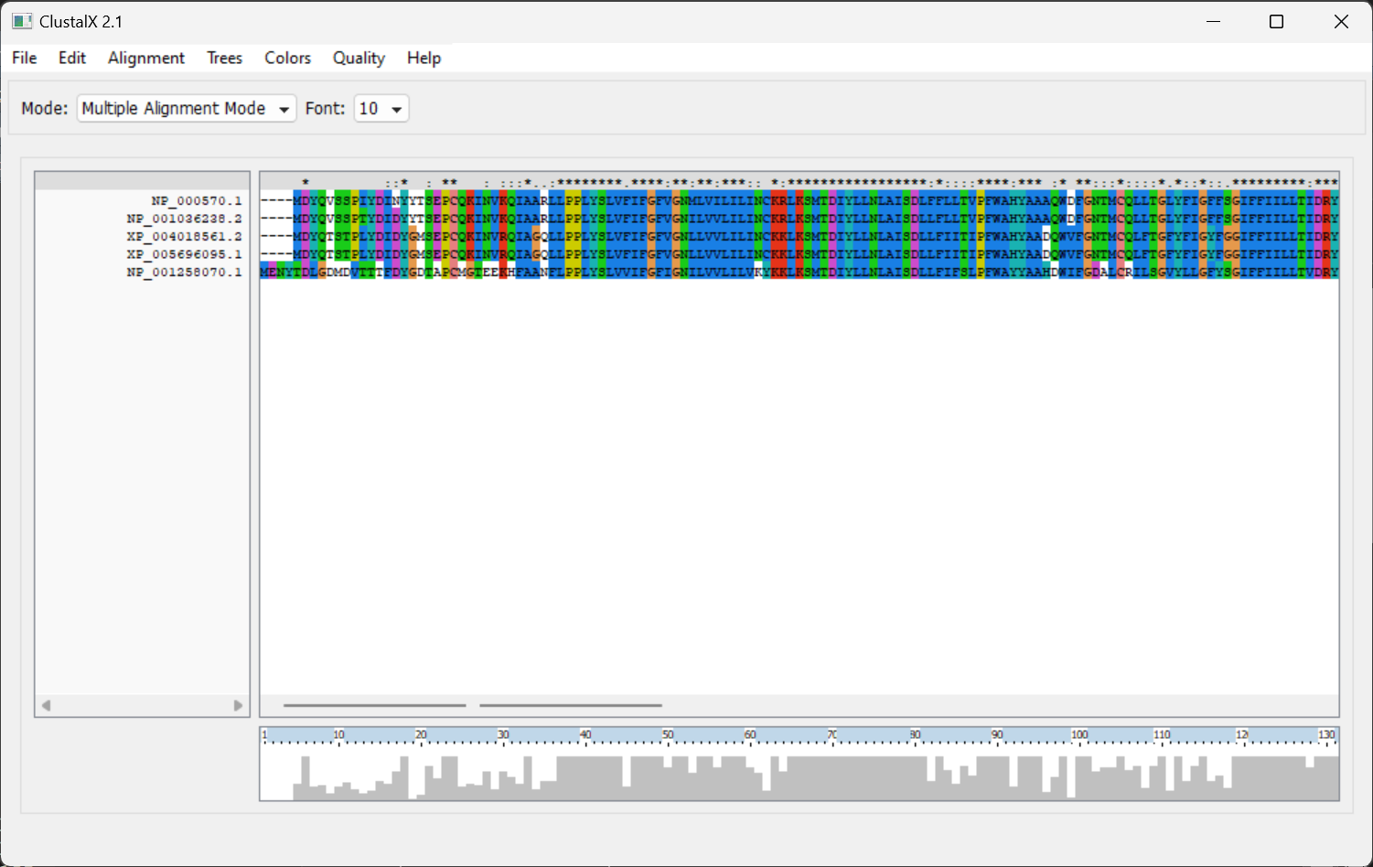The width and height of the screenshot is (1373, 867).
Task: Open the Edit menu
Action: pos(71,58)
